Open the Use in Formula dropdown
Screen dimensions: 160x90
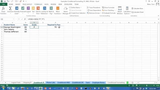click(75, 10)
